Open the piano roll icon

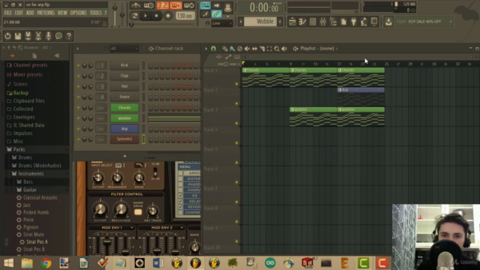pyautogui.click(x=302, y=22)
